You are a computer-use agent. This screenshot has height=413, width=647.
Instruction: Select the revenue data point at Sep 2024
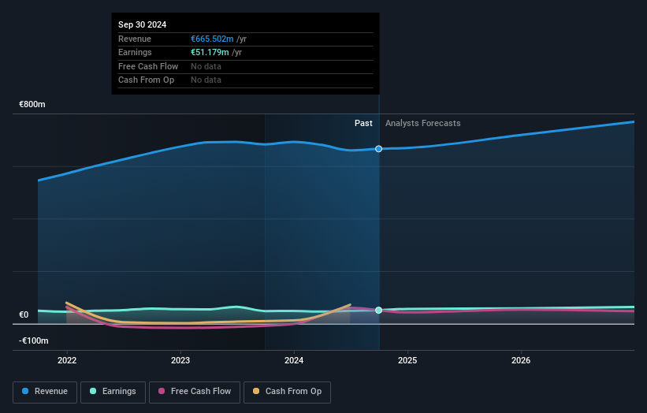[378, 149]
